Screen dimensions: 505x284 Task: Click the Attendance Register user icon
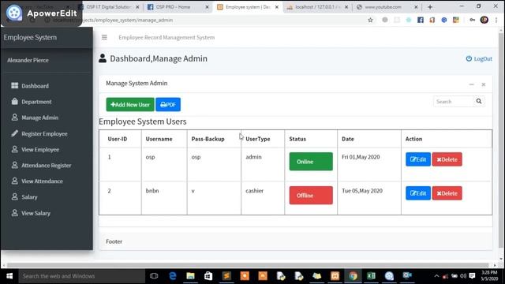pos(14,165)
